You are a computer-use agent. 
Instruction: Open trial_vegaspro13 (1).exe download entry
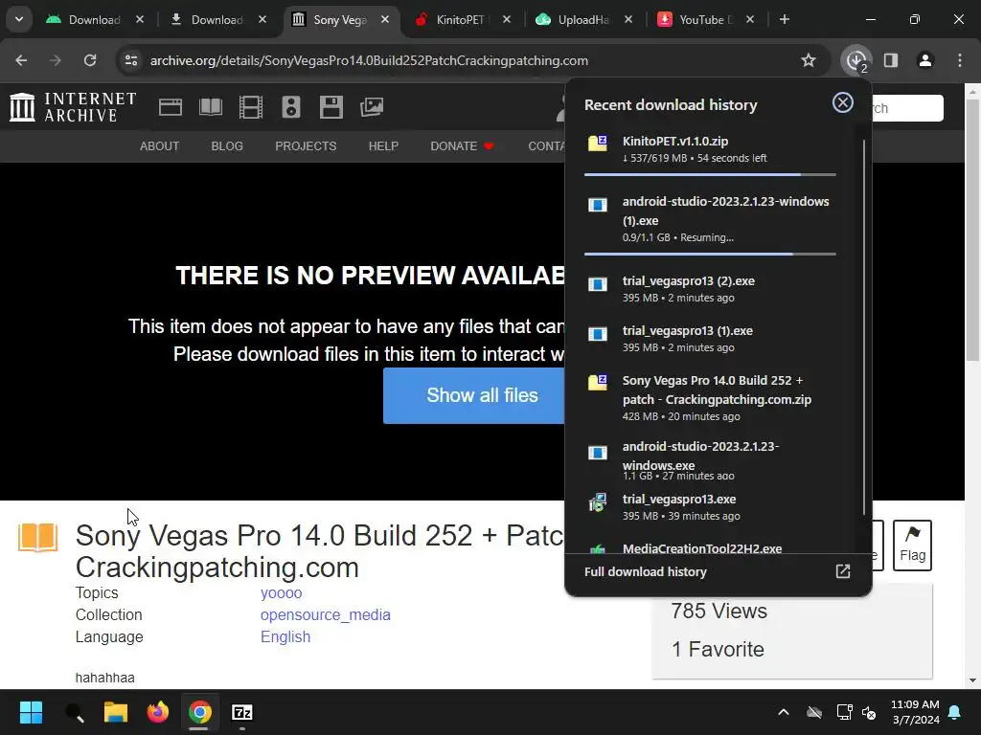coord(710,338)
